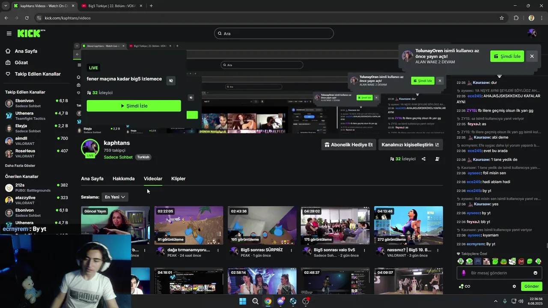Screen dimensions: 548x308
Task: Click the chat message input field
Action: (x=499, y=273)
